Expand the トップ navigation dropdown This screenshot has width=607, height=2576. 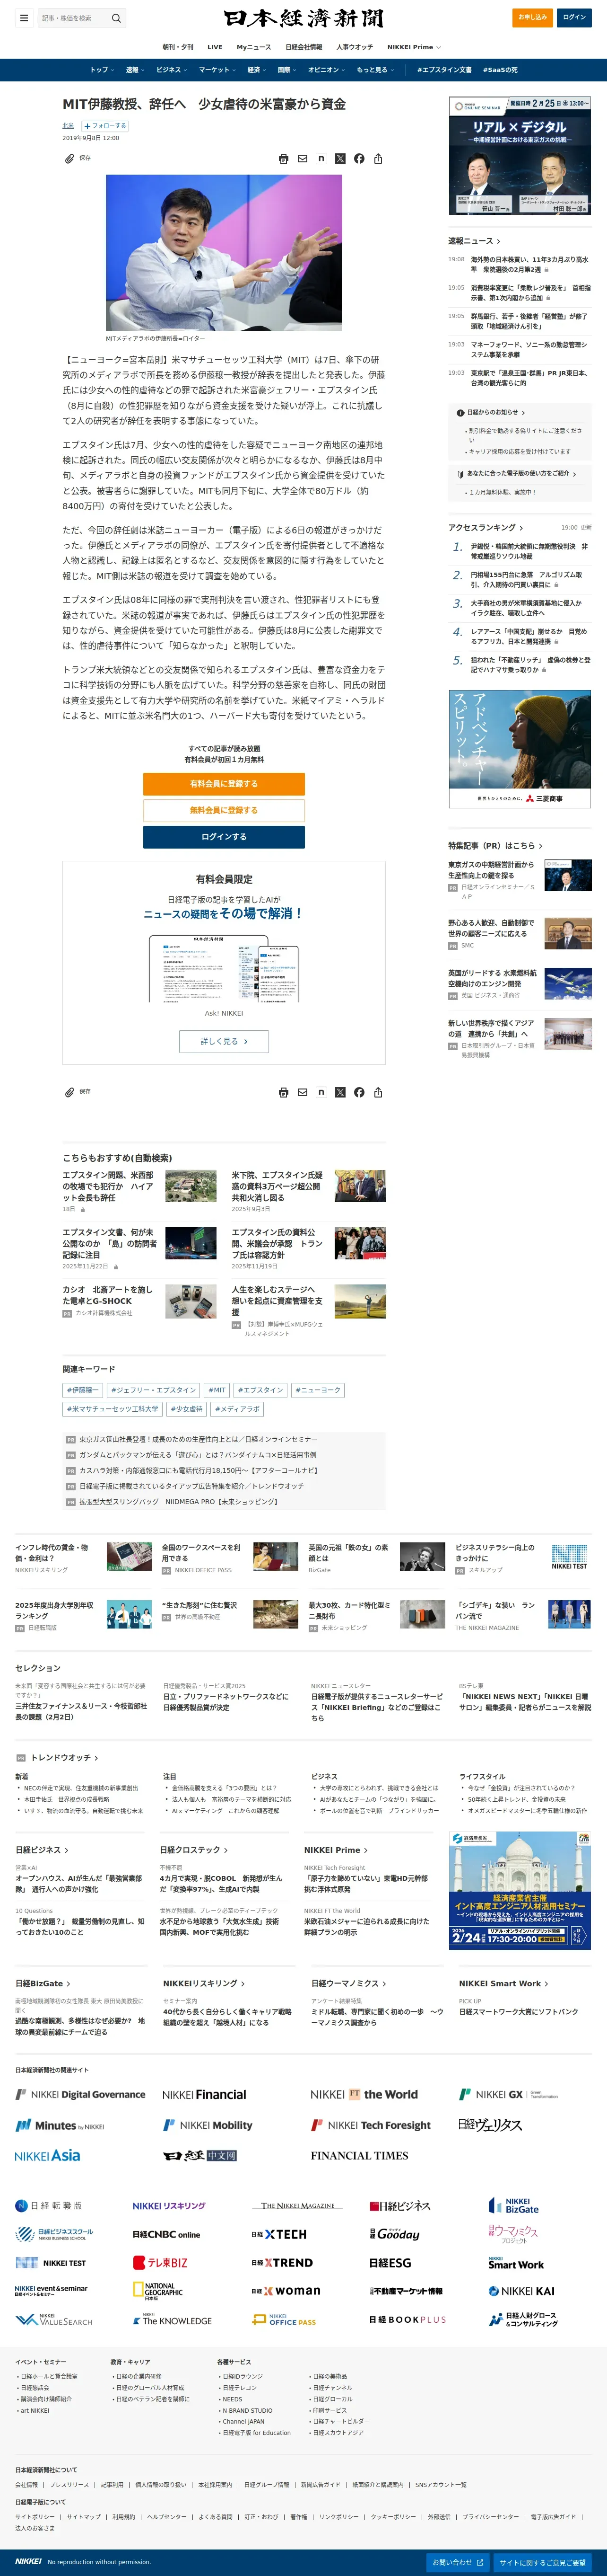(101, 70)
